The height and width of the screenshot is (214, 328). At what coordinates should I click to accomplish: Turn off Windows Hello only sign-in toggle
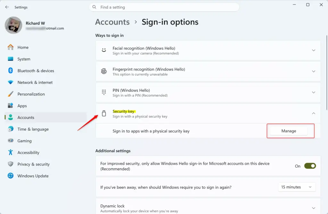(310, 166)
